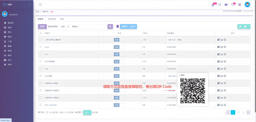This screenshot has width=256, height=122.
Task: Click the trash delete icon
Action: 118,26
